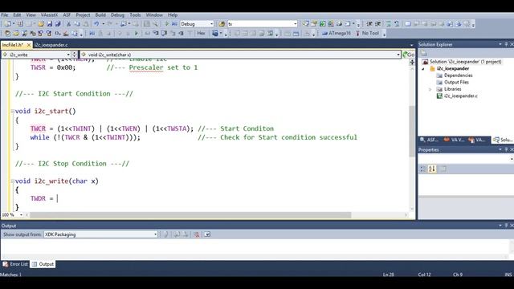The image size is (514, 289).
Task: Click the No Tool button
Action: tap(367, 33)
